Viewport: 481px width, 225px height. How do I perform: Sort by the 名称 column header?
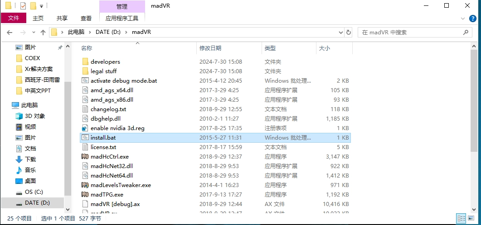pos(137,48)
